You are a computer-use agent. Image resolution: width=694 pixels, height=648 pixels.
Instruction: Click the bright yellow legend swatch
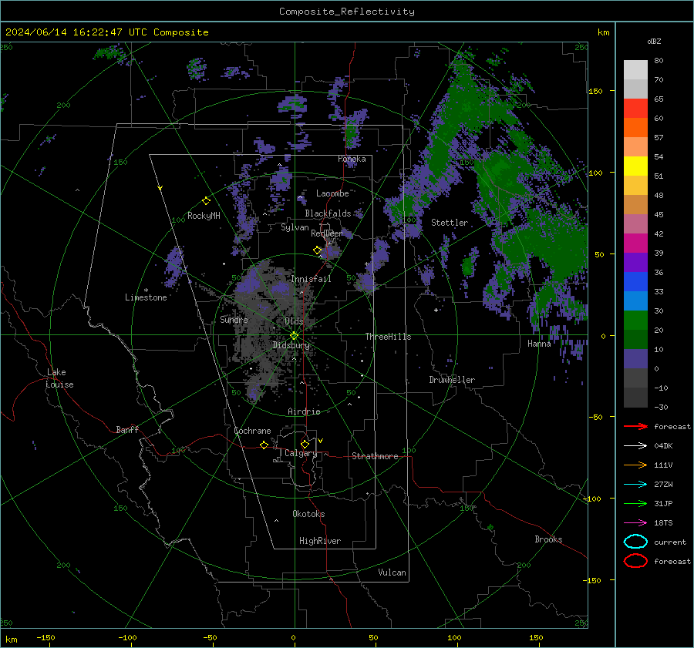[635, 166]
